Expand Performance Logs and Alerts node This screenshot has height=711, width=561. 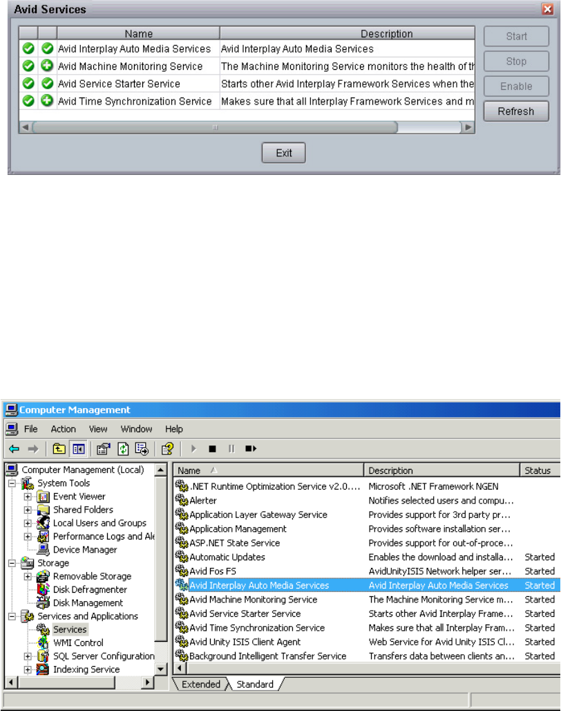[x=28, y=537]
